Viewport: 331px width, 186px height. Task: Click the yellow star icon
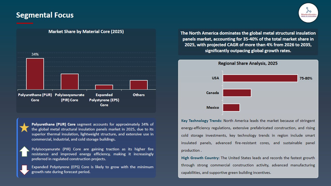point(24,128)
